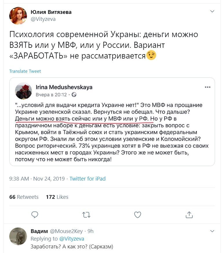224x253 pixels.
Task: Open the @Mouse2Key user handle
Action: click(66, 231)
